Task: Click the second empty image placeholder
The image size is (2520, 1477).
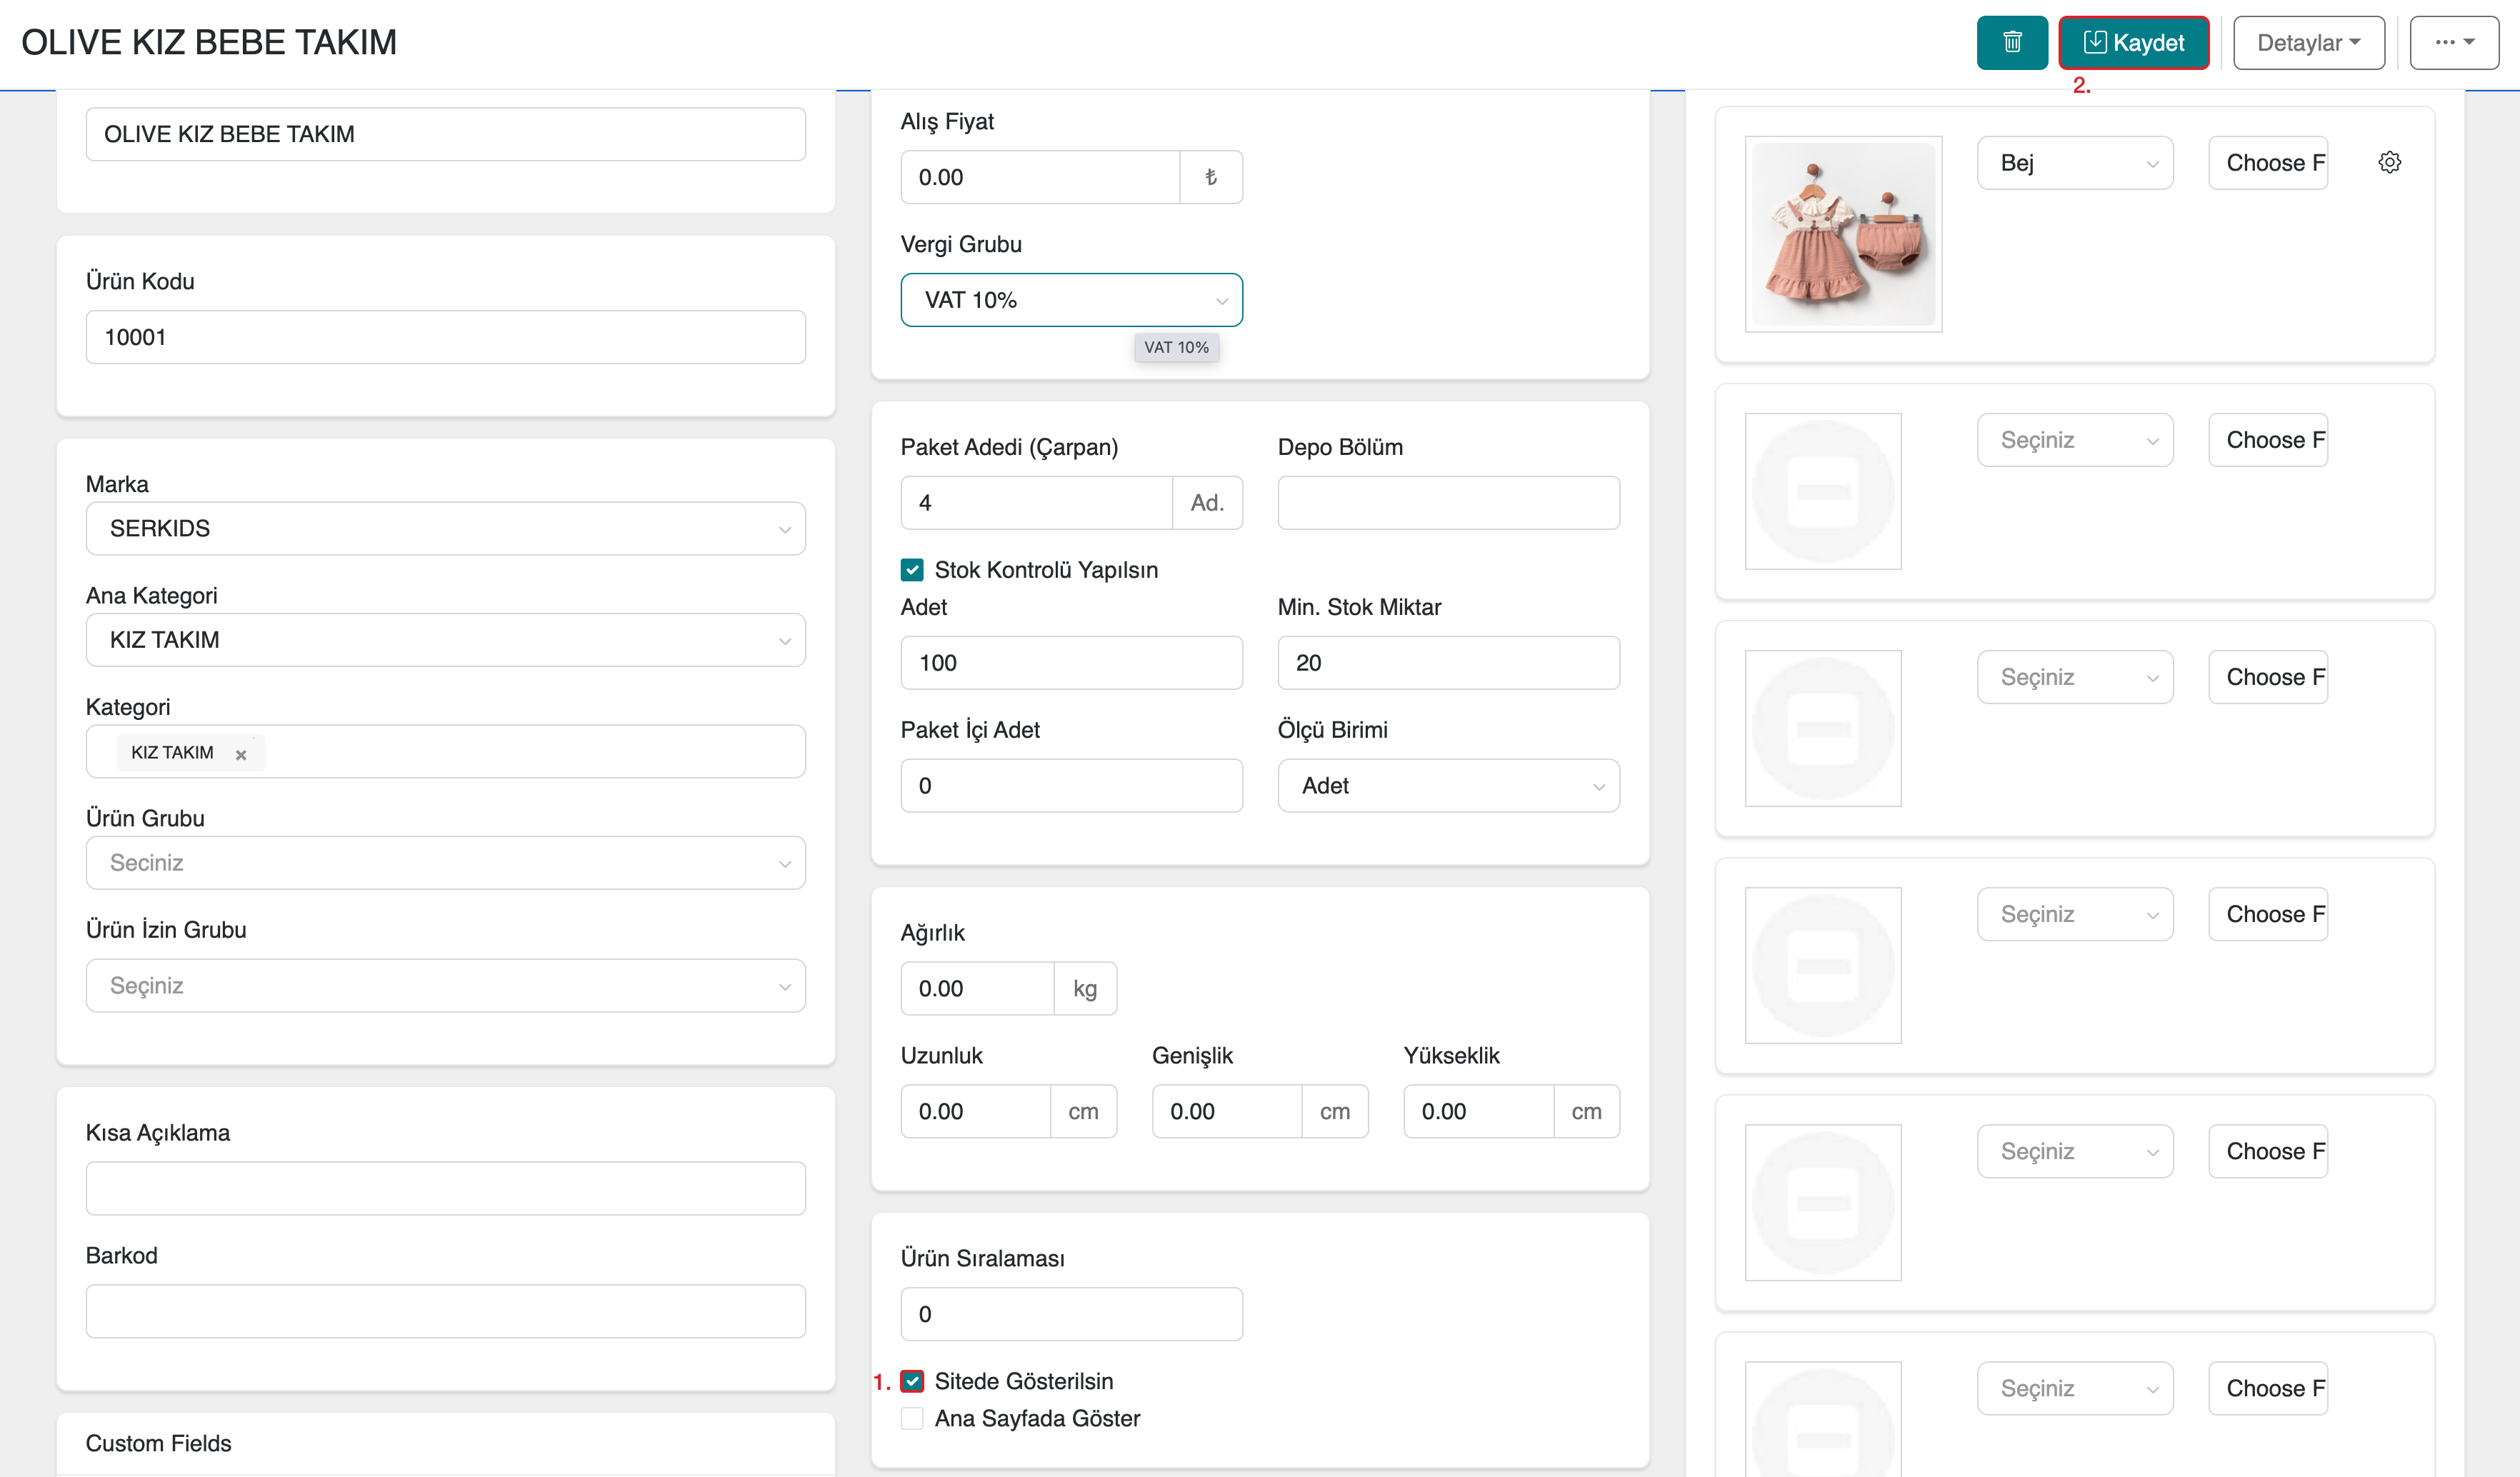Action: [x=1822, y=728]
